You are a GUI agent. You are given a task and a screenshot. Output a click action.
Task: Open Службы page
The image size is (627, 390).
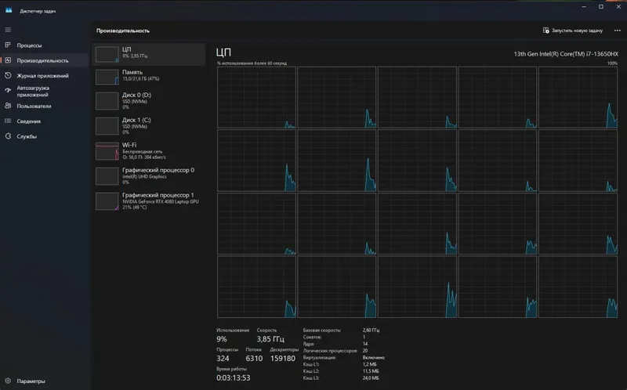[45, 136]
